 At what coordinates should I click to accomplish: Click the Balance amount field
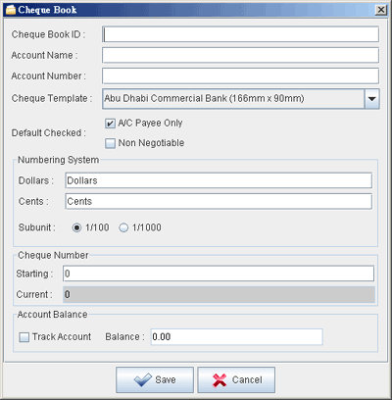236,337
